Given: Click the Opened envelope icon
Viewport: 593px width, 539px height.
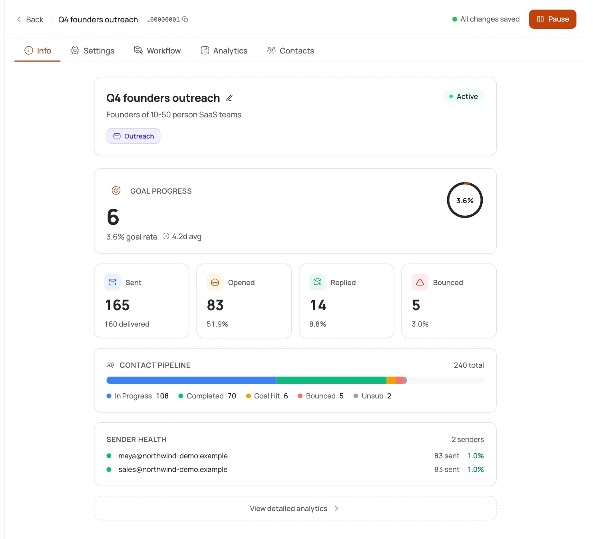Looking at the screenshot, I should (215, 282).
